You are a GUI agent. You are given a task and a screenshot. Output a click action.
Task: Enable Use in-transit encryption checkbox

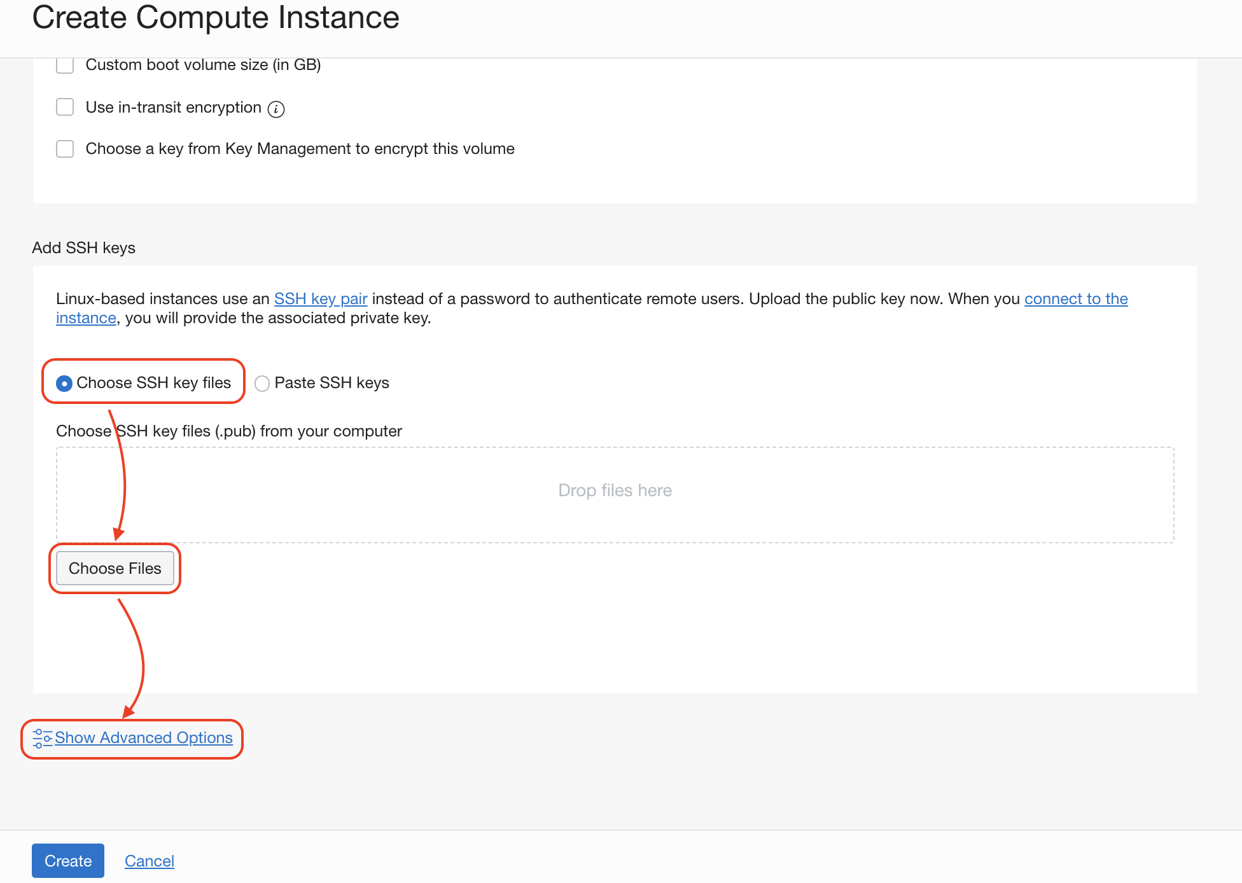65,107
